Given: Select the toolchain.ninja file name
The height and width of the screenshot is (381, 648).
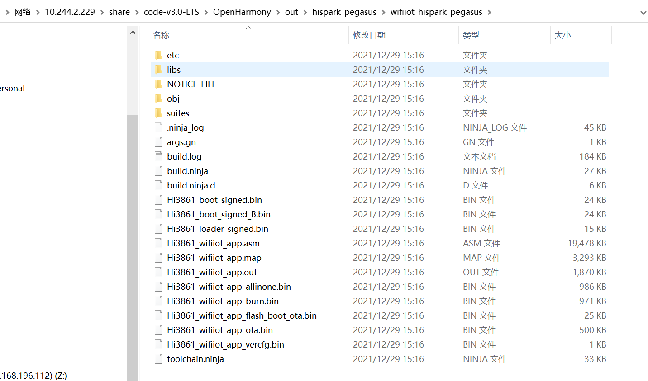Looking at the screenshot, I should click(195, 359).
